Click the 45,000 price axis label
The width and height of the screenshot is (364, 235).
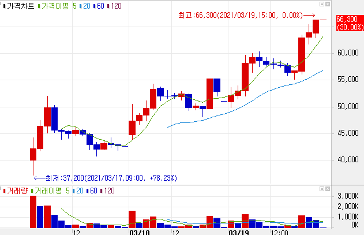point(348,133)
